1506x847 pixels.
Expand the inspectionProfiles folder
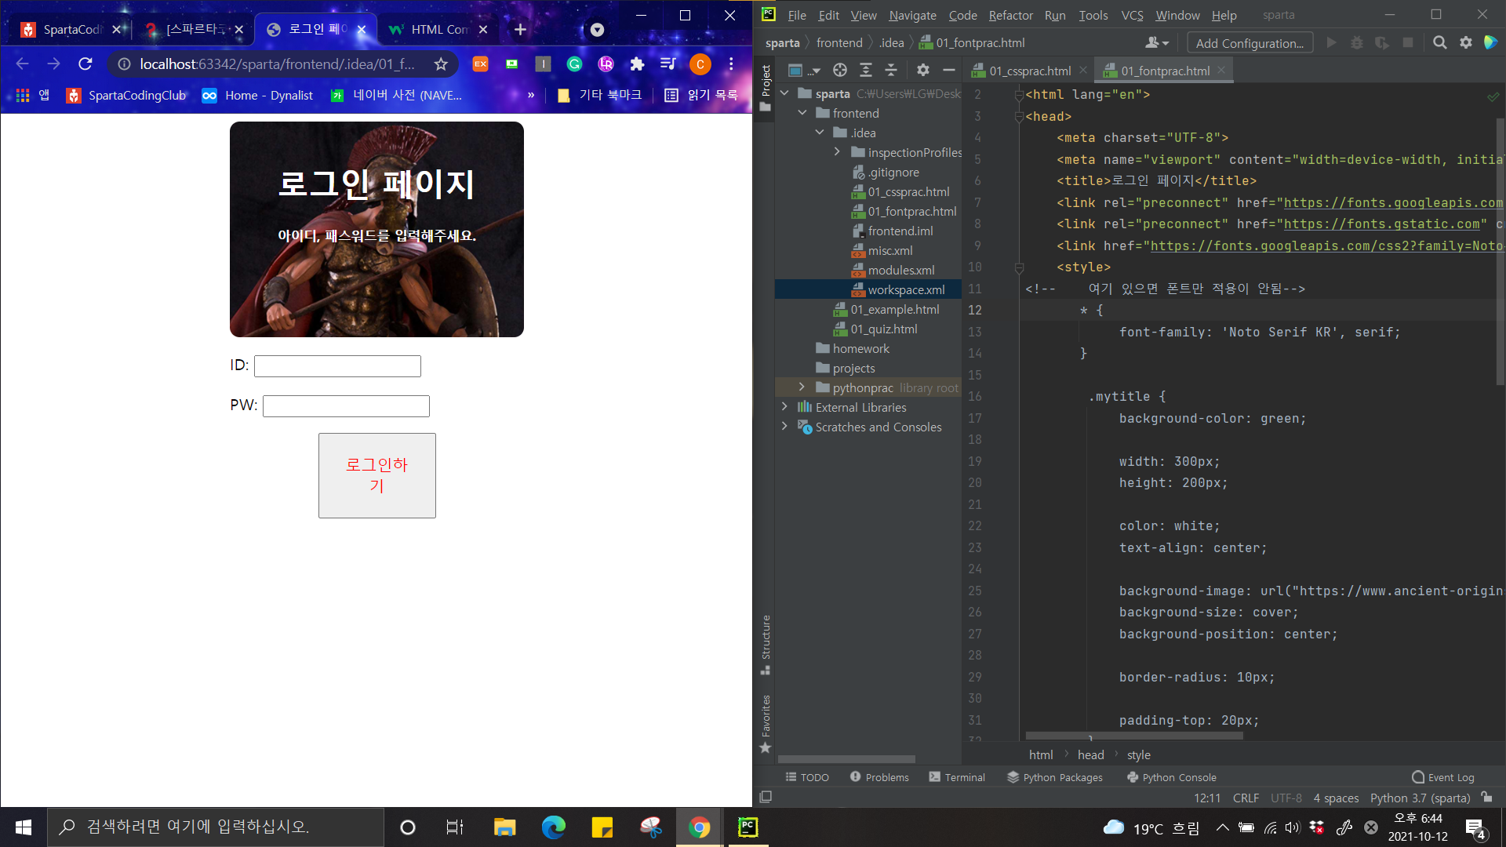tap(837, 152)
